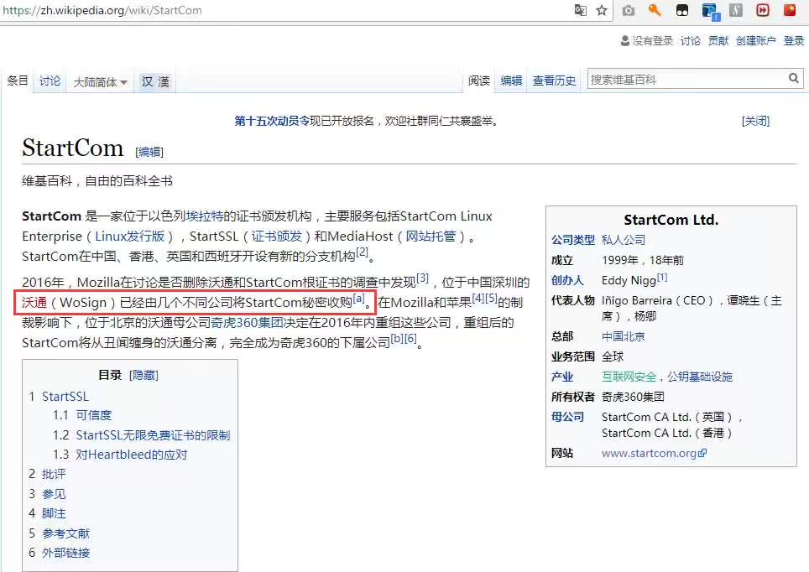Open the orange key extension
The height and width of the screenshot is (572, 809).
click(x=655, y=10)
